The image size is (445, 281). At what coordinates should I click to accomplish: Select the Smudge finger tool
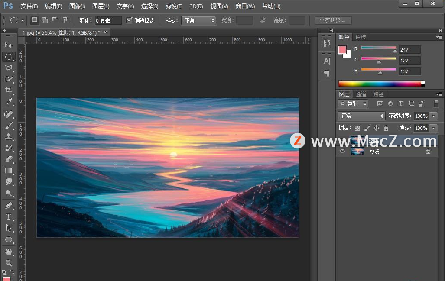9,182
